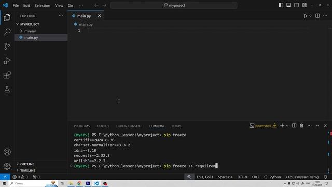332x187 pixels.
Task: Change UTF-8 file encoding
Action: (x=242, y=177)
